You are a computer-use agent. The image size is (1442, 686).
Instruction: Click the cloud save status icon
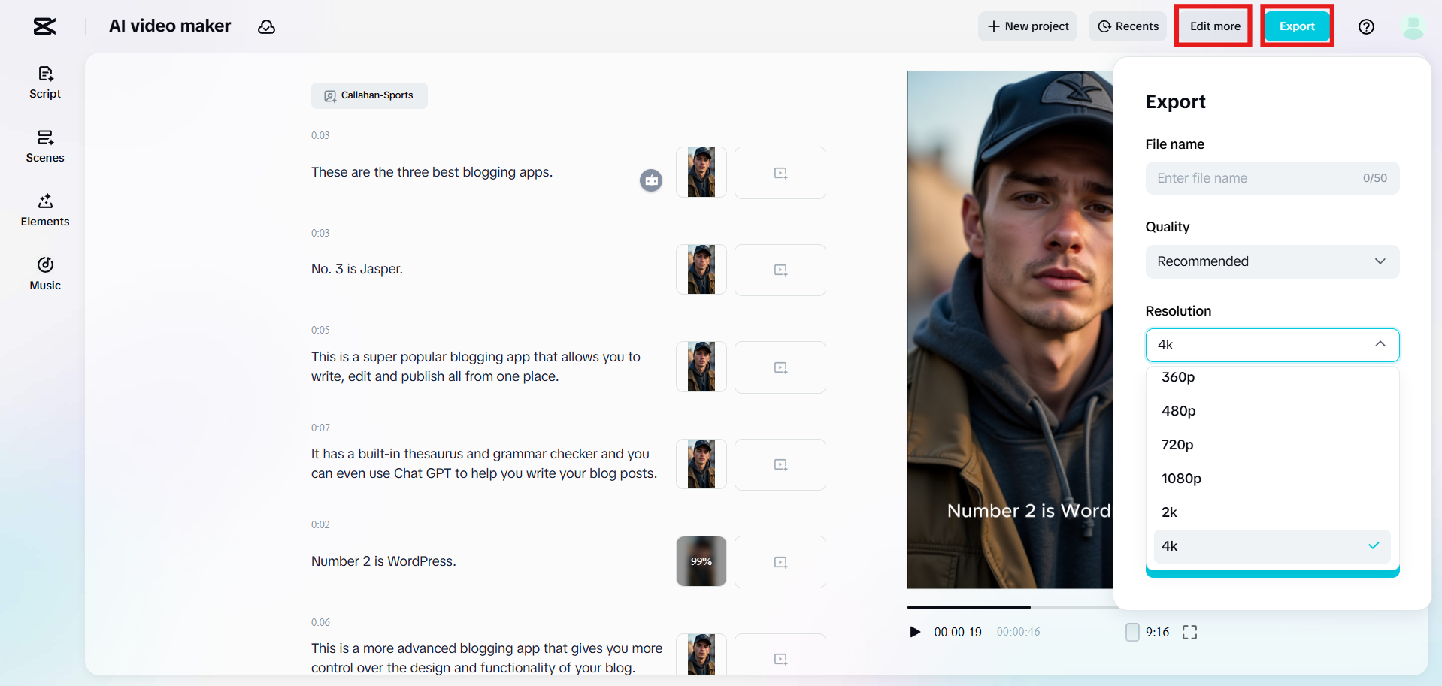[x=266, y=27]
